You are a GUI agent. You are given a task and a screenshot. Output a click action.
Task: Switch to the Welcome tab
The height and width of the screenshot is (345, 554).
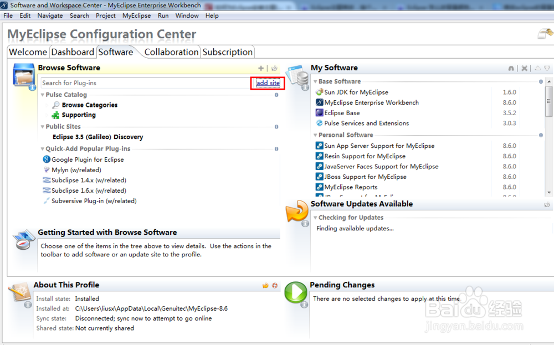(28, 52)
